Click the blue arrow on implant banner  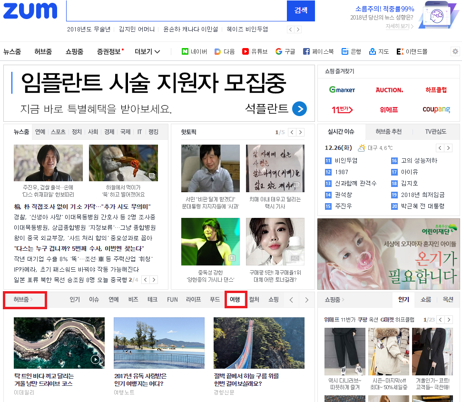(x=299, y=109)
